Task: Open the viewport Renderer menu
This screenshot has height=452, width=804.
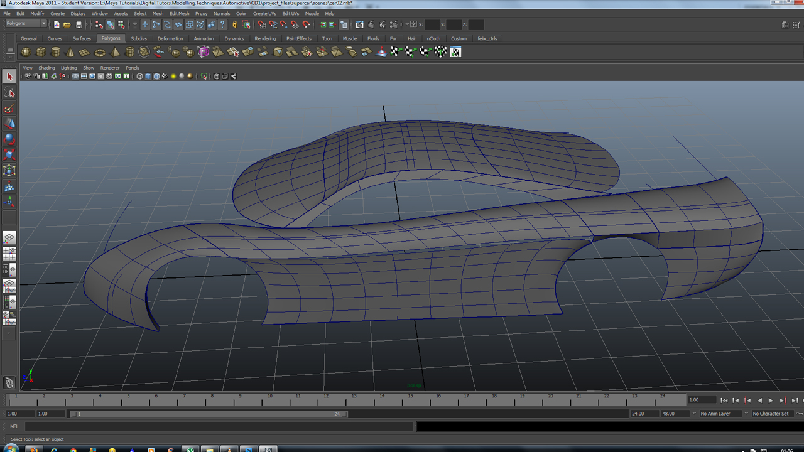Action: tap(110, 68)
